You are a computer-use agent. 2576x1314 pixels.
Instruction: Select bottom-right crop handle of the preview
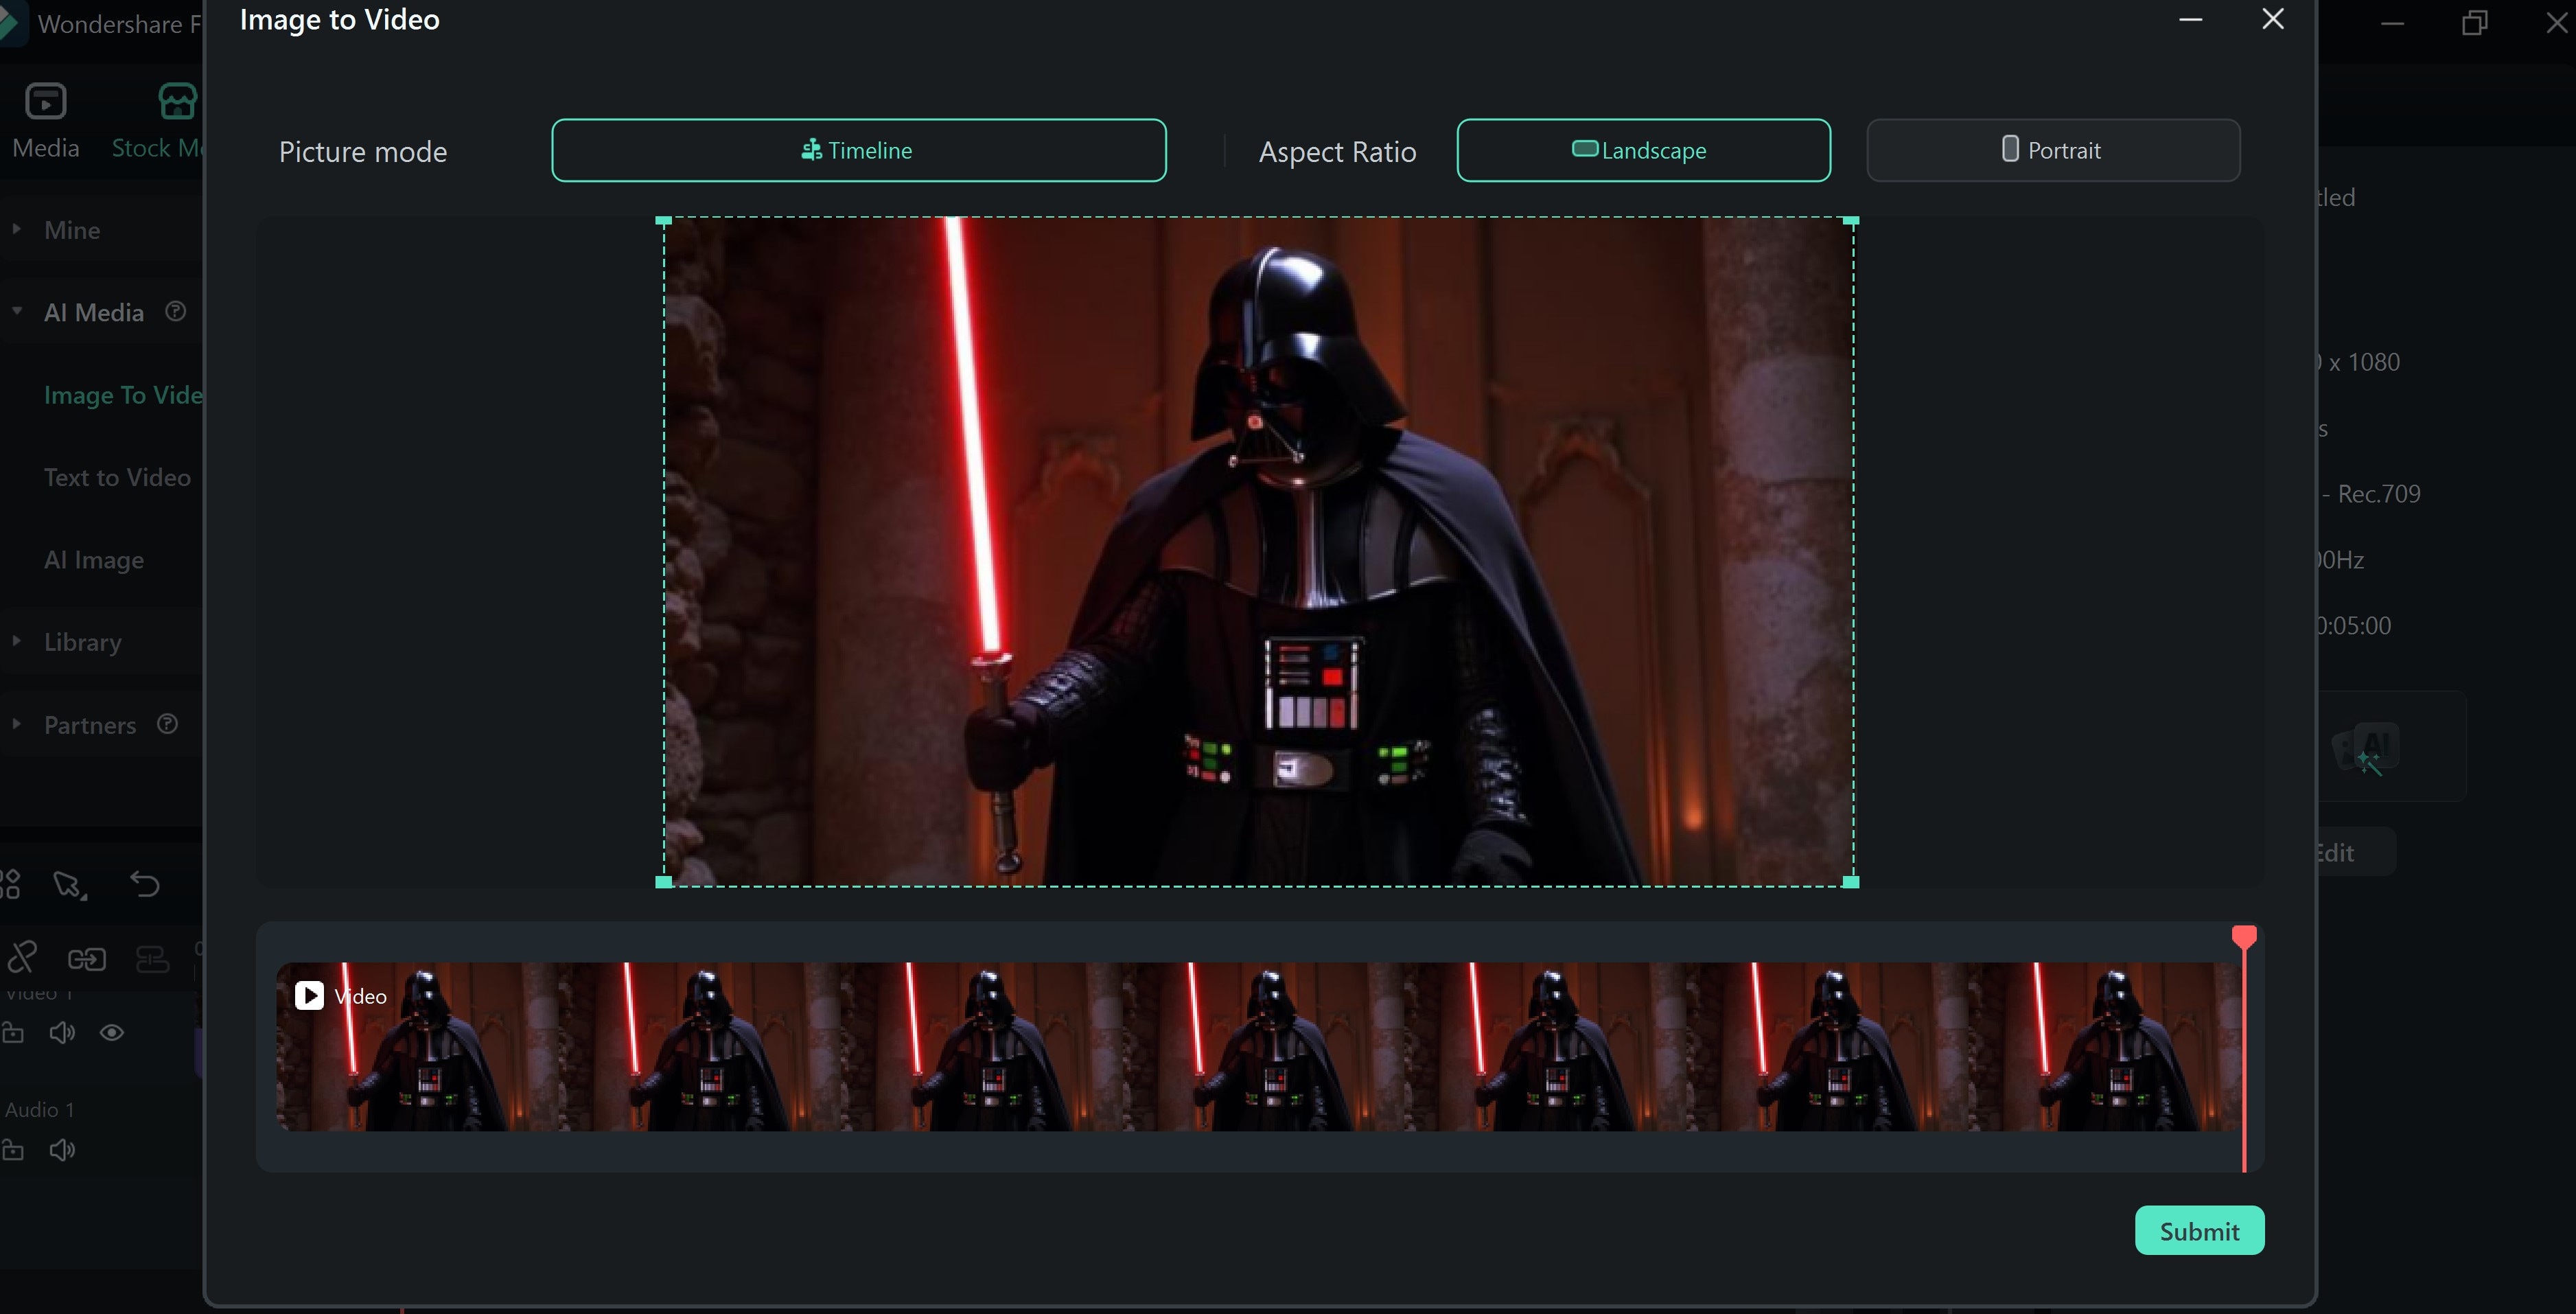point(1851,881)
